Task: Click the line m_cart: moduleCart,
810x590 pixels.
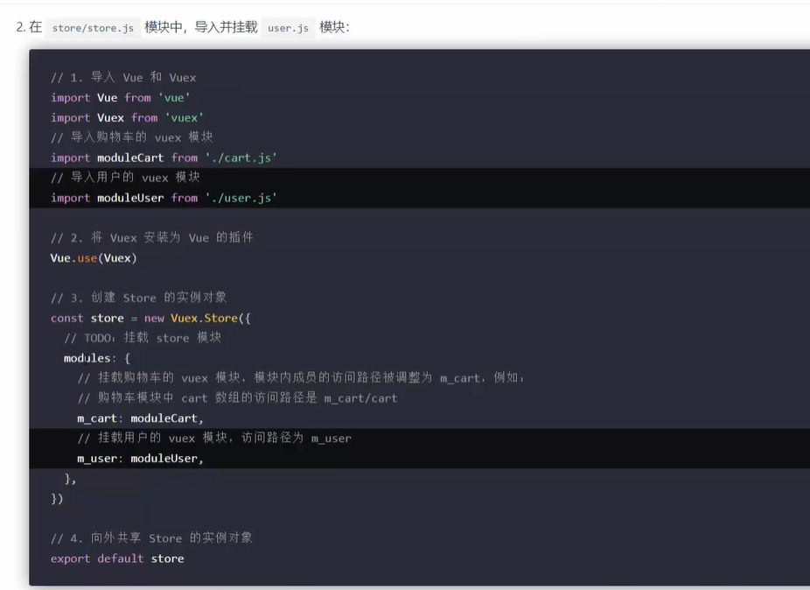Action: [141, 418]
